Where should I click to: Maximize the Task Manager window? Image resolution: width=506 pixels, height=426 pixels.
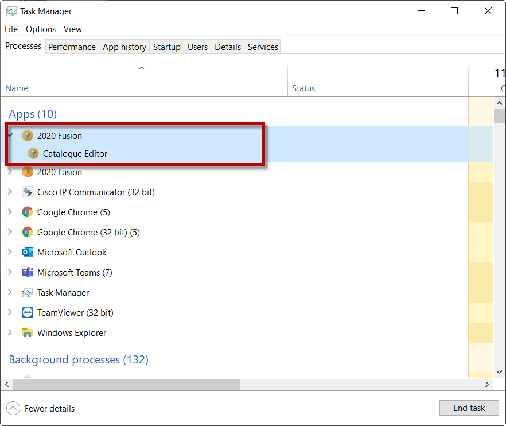click(454, 11)
